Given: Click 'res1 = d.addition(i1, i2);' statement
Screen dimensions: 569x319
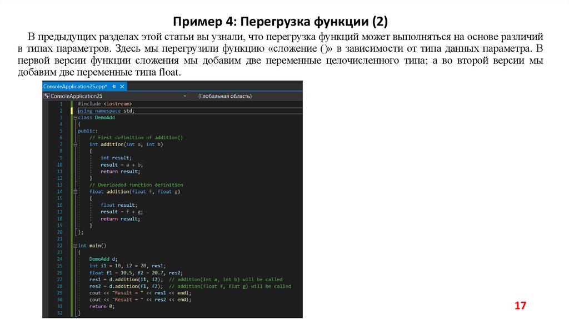Looking at the screenshot, I should tap(126, 280).
